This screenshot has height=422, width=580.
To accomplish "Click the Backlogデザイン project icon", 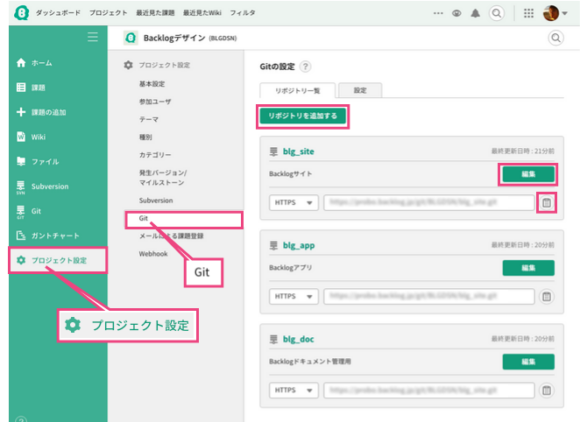I will click(x=131, y=38).
